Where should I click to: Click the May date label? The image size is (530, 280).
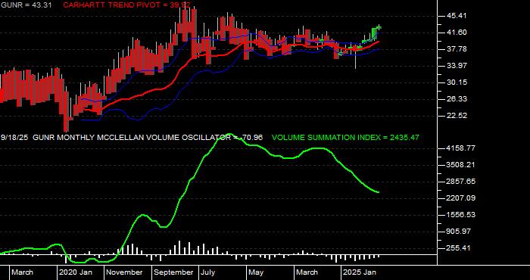256,272
